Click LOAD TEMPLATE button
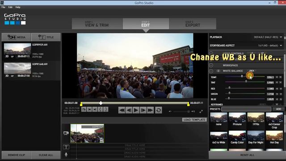 194,120
